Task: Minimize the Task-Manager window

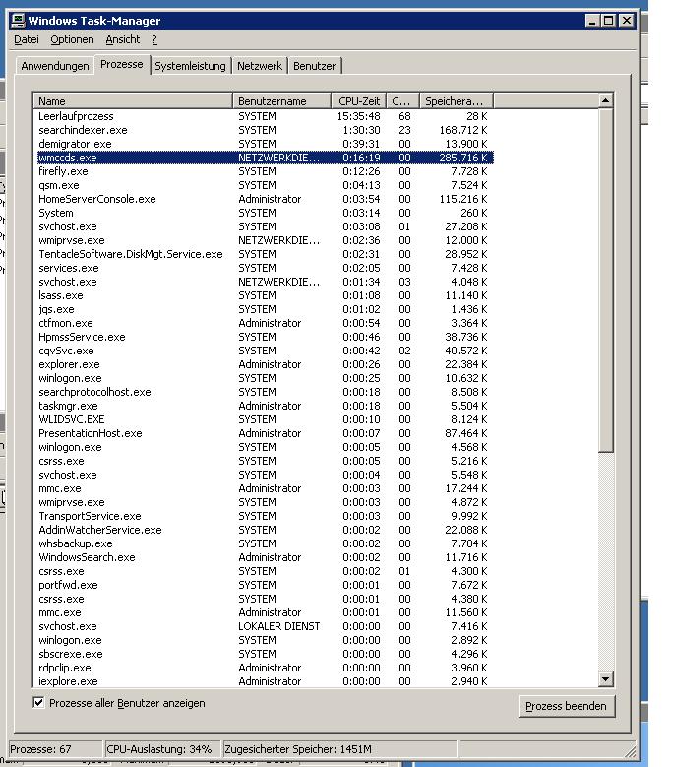Action: (x=593, y=21)
